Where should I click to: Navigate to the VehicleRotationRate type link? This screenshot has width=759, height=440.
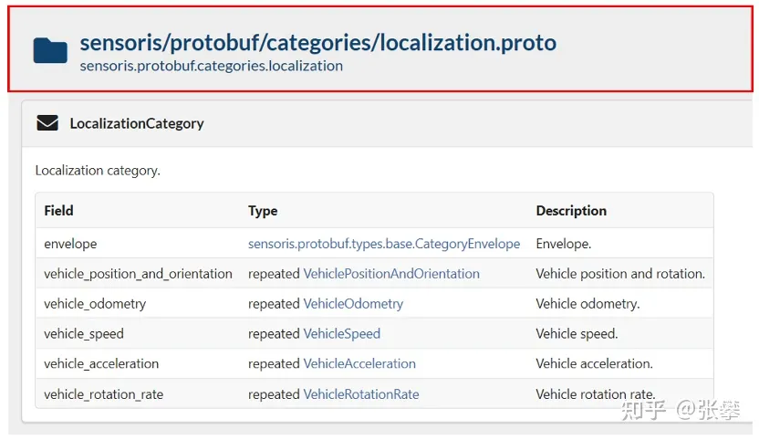tap(361, 393)
